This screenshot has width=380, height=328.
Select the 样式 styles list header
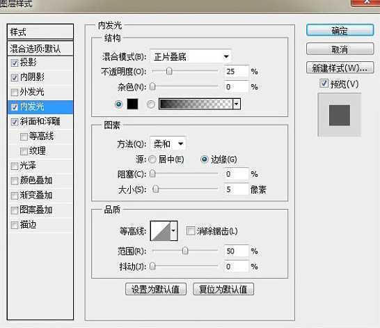click(40, 32)
